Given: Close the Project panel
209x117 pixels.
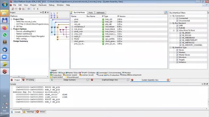Looking at the screenshot, I should point(48,12).
